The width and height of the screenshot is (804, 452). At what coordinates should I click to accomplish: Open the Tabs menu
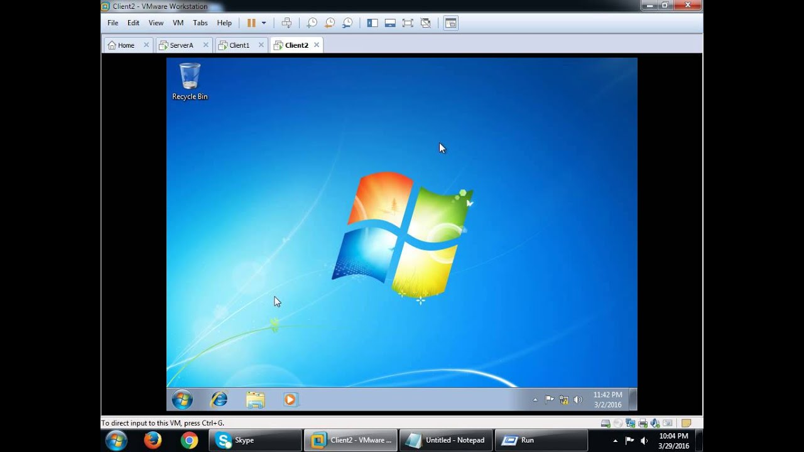(200, 23)
